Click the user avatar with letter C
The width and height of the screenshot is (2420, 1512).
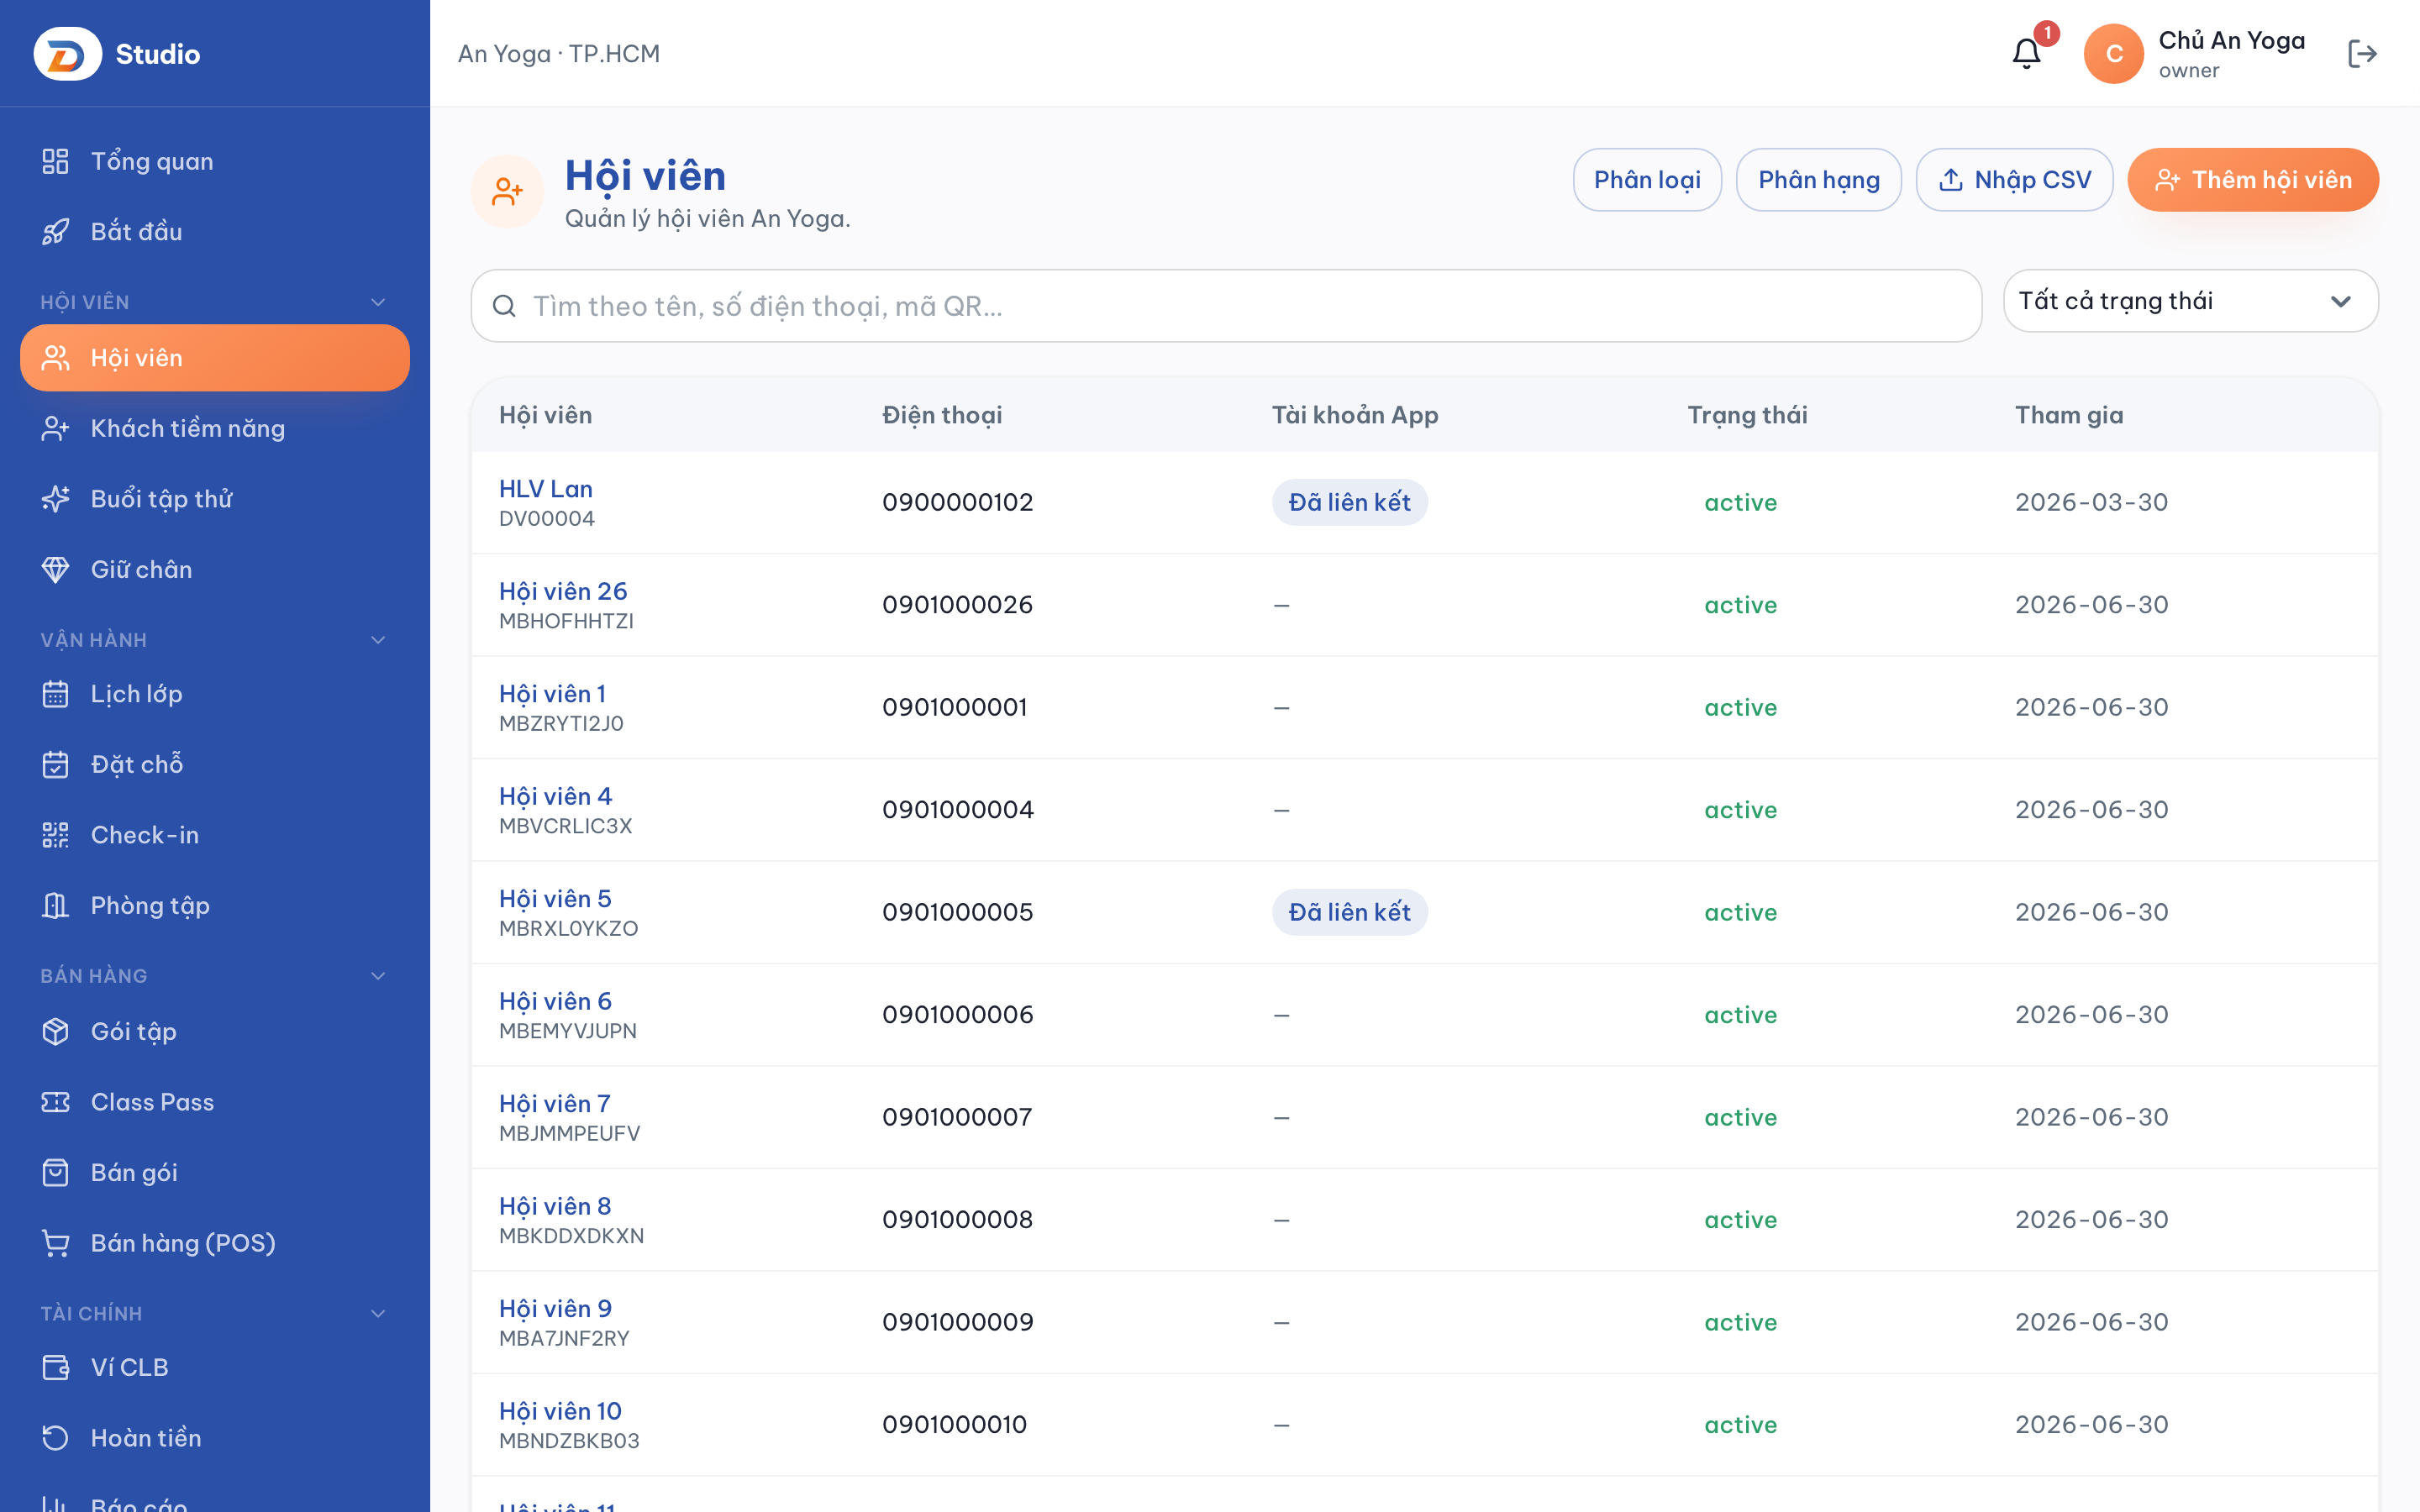pos(2113,53)
